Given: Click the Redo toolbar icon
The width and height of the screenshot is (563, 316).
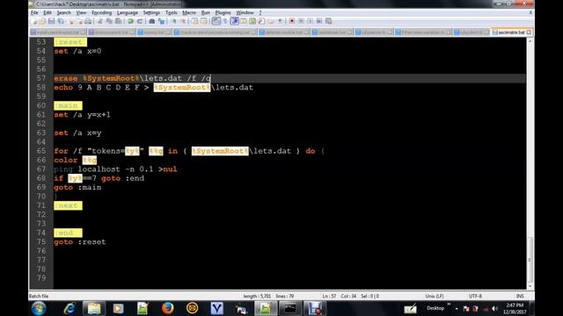Looking at the screenshot, I should [x=140, y=21].
